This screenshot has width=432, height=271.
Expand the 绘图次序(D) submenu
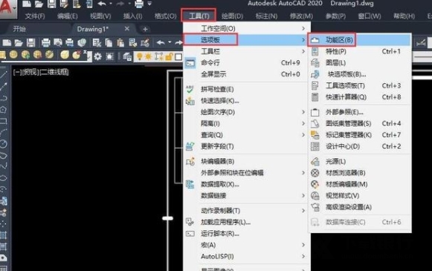click(247, 112)
